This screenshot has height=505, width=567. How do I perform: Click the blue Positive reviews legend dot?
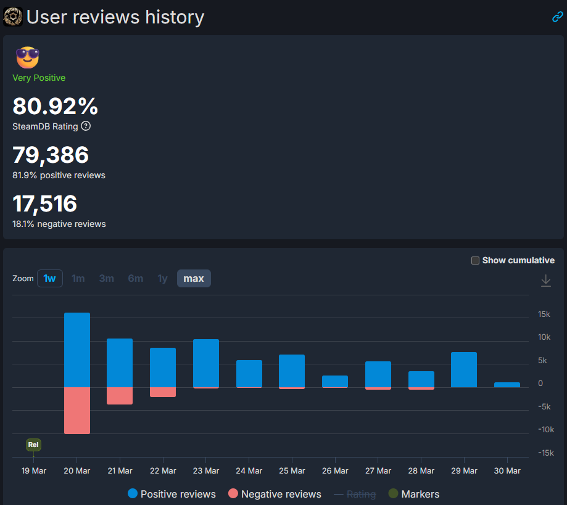tap(133, 494)
